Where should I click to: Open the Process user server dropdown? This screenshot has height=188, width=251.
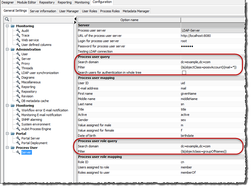[x=212, y=30]
